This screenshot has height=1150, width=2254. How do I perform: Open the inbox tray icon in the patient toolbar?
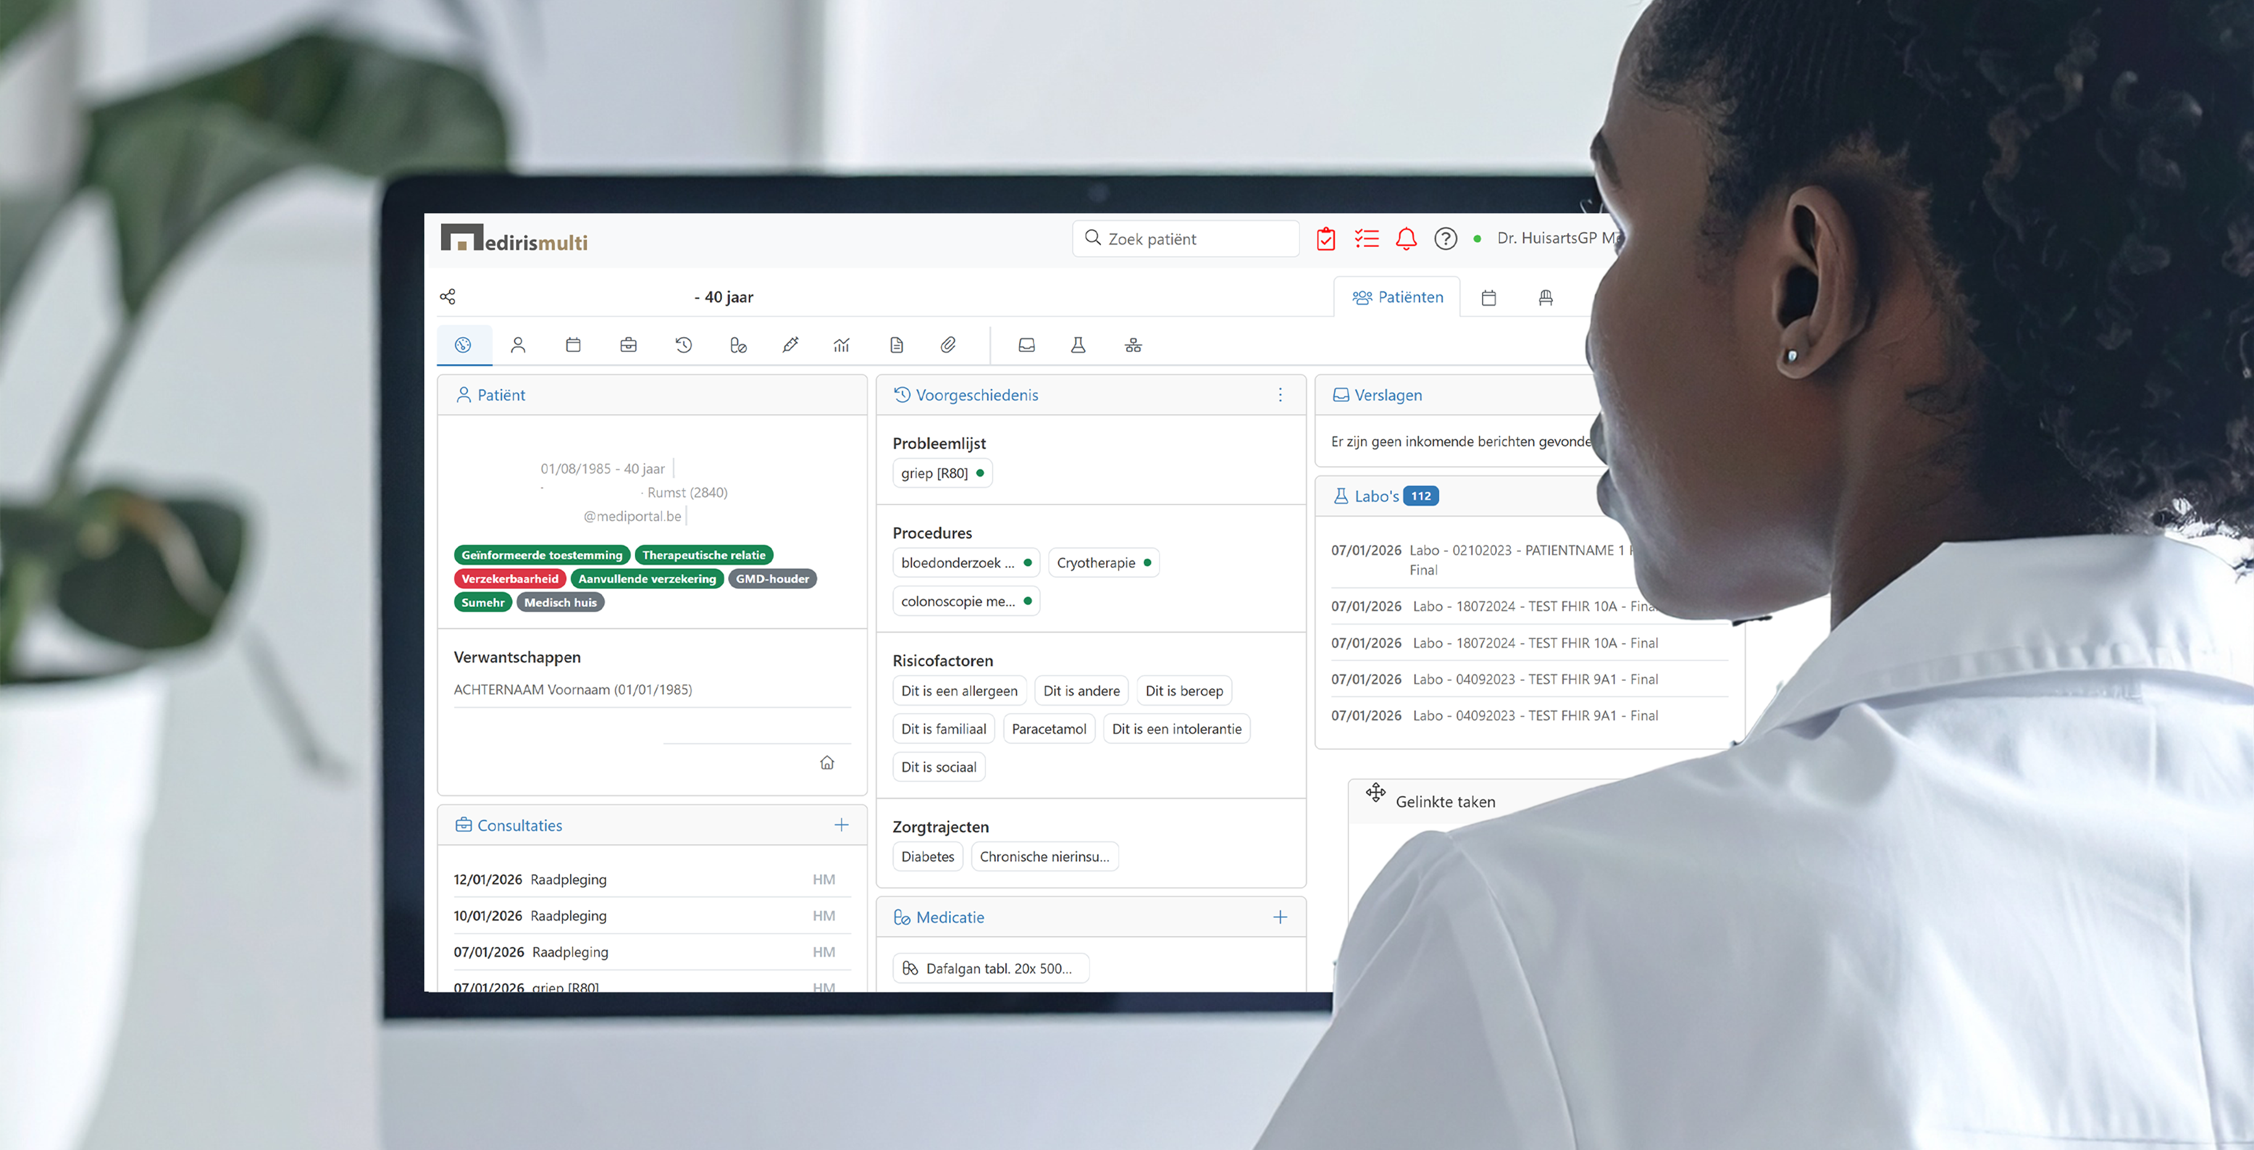point(1027,346)
